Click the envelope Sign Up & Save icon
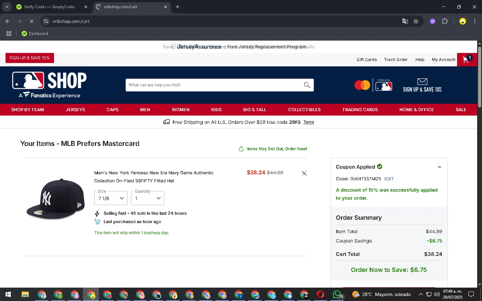This screenshot has width=482, height=301. [422, 85]
